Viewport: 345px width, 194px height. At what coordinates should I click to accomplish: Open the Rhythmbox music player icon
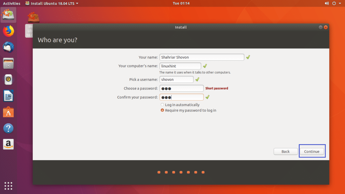[8, 80]
